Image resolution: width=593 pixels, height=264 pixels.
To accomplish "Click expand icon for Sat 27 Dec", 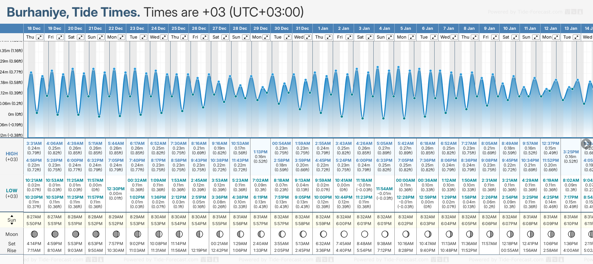I will click(x=225, y=37).
